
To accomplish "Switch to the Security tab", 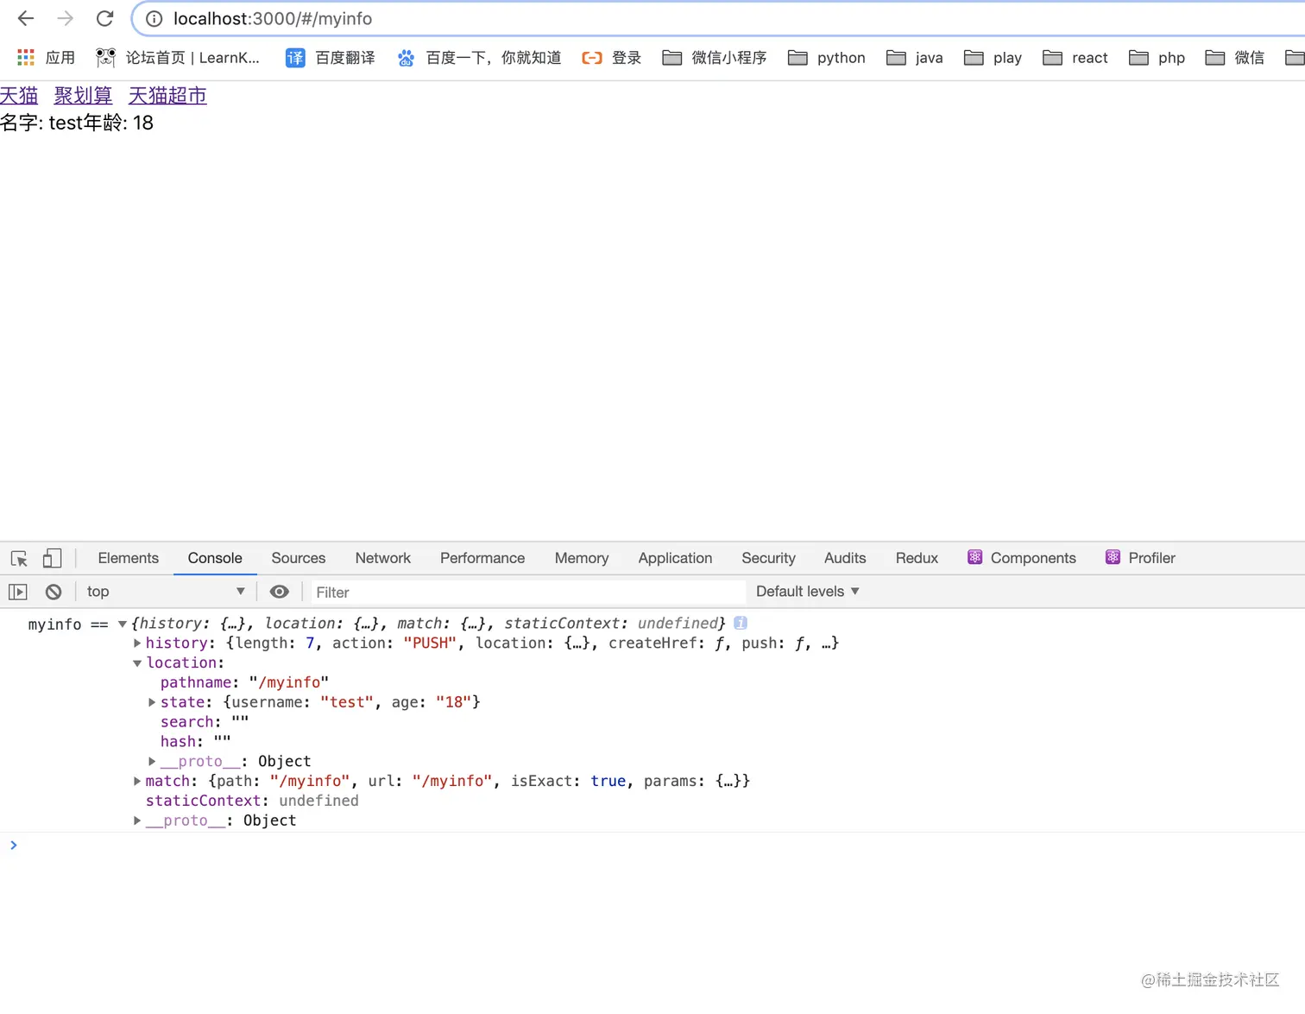I will (x=768, y=559).
